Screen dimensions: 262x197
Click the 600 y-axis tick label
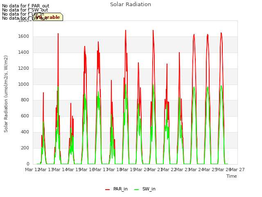click(x=25, y=116)
